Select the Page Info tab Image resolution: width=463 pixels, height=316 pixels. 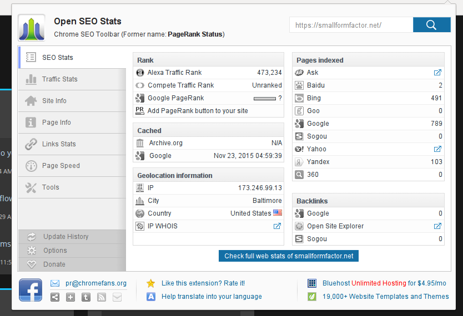coord(72,123)
